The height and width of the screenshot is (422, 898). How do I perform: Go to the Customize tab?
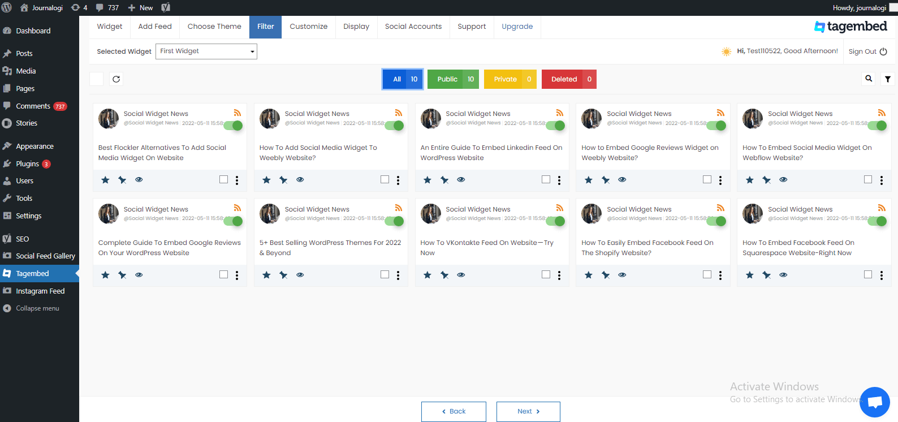point(309,27)
